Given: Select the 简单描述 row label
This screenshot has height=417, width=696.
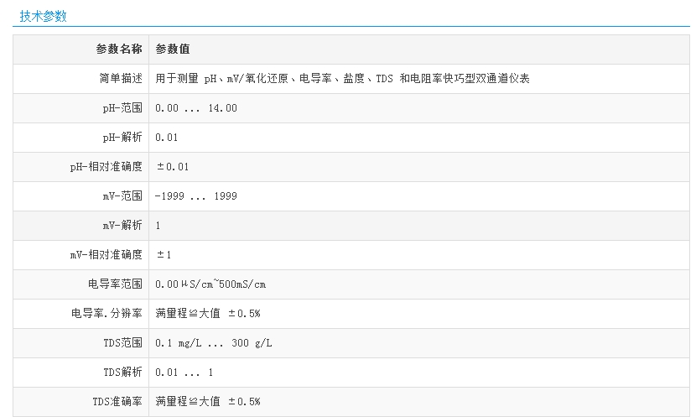Looking at the screenshot, I should click(121, 79).
